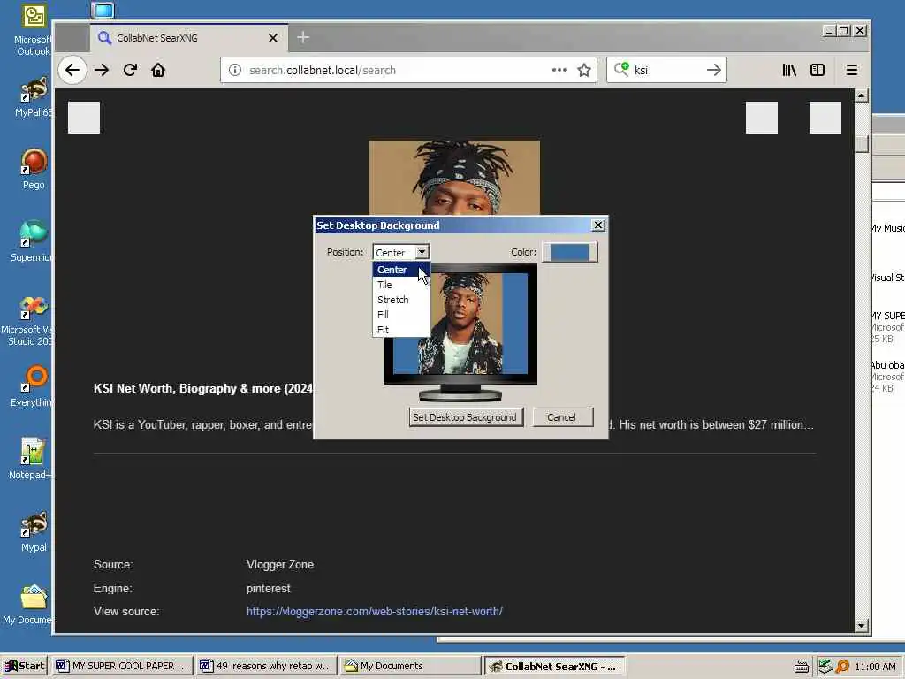Open Notepad++ from the desktop
The width and height of the screenshot is (905, 679).
(x=31, y=459)
